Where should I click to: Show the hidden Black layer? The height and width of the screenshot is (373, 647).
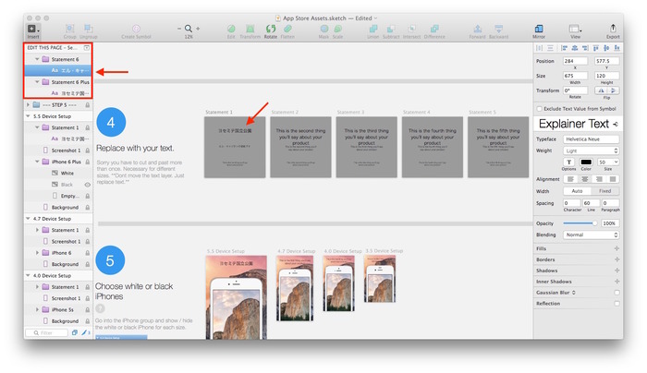(x=88, y=185)
